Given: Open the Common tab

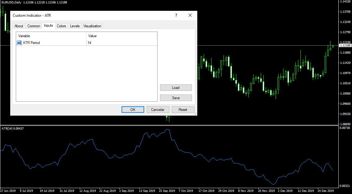Looking at the screenshot, I should 34,26.
